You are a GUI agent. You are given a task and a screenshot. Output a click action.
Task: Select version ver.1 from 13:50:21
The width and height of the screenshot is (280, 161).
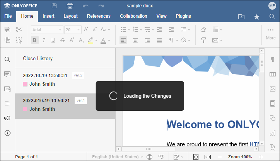65,106
